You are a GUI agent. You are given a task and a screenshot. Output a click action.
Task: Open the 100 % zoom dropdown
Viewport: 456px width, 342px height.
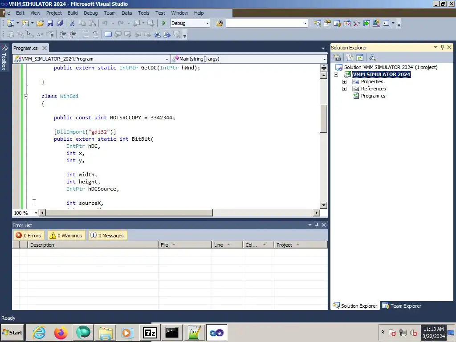click(36, 213)
